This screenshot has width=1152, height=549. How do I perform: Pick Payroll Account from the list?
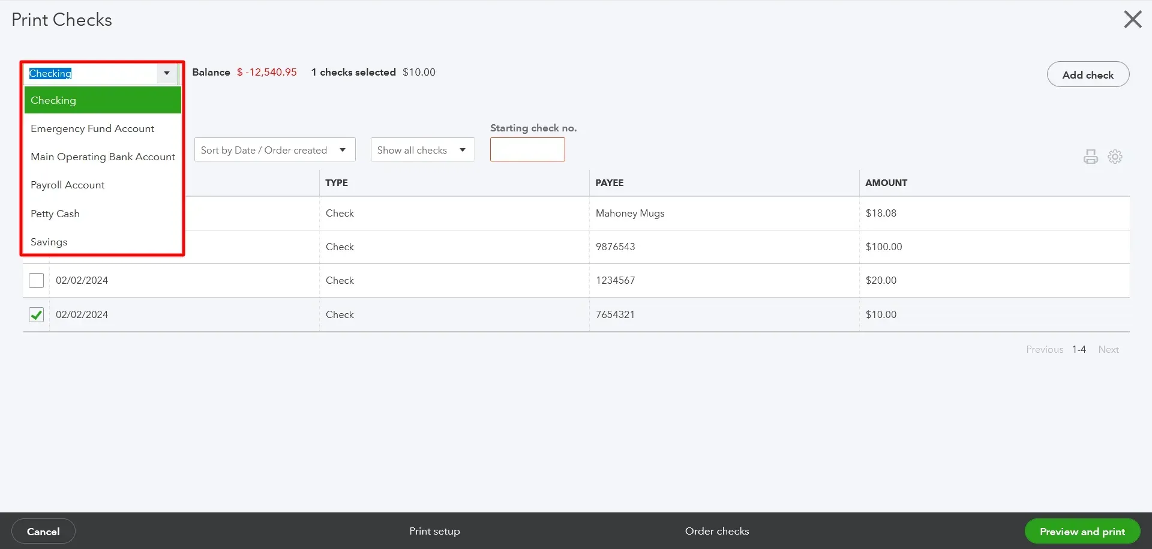point(103,185)
